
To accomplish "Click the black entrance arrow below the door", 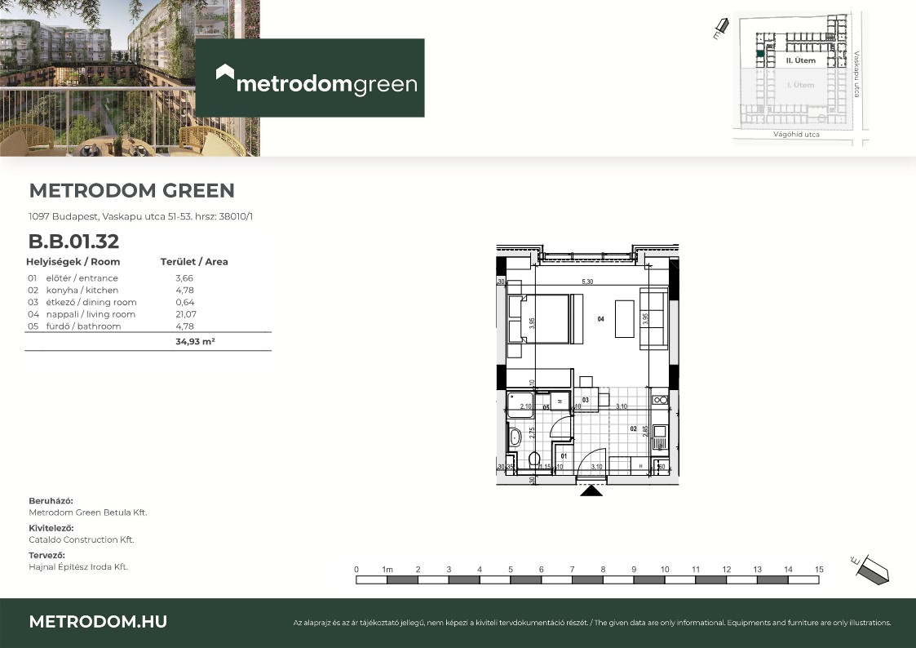I will pos(591,490).
